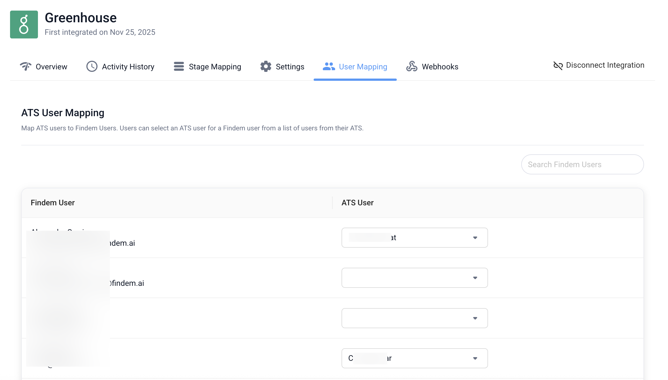Click the Overview gauge icon
This screenshot has height=380, width=668.
click(x=26, y=66)
